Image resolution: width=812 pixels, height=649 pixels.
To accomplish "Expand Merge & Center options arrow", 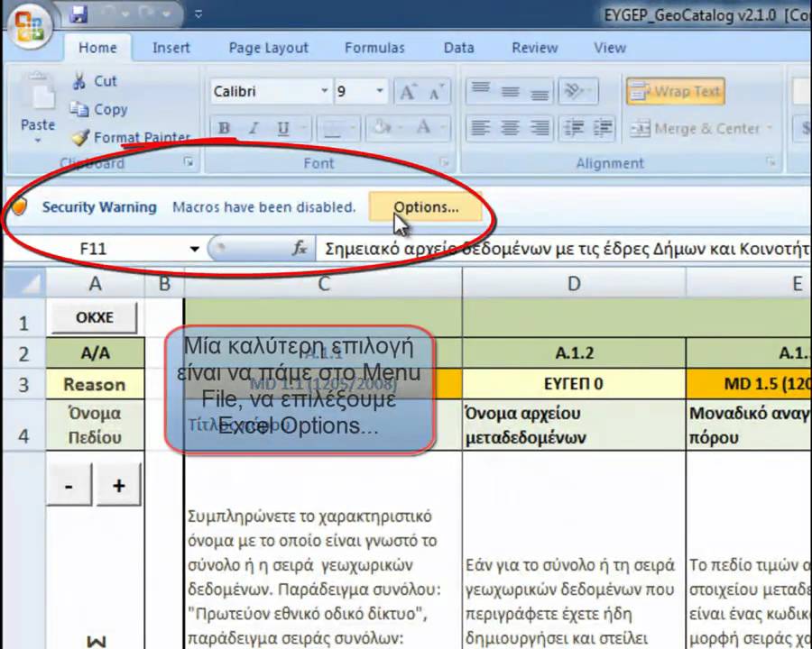I will click(769, 128).
